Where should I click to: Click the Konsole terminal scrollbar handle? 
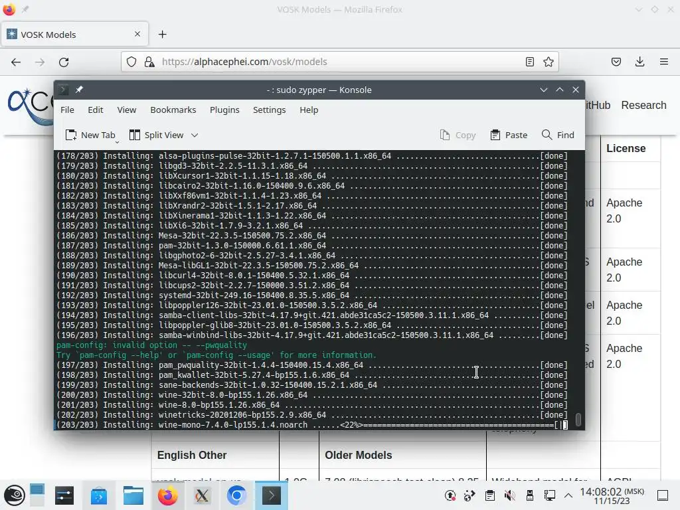coord(578,420)
